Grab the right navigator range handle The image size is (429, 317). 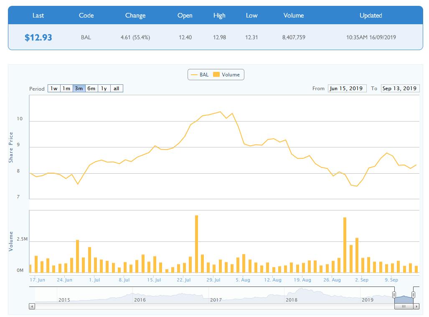coord(413,295)
